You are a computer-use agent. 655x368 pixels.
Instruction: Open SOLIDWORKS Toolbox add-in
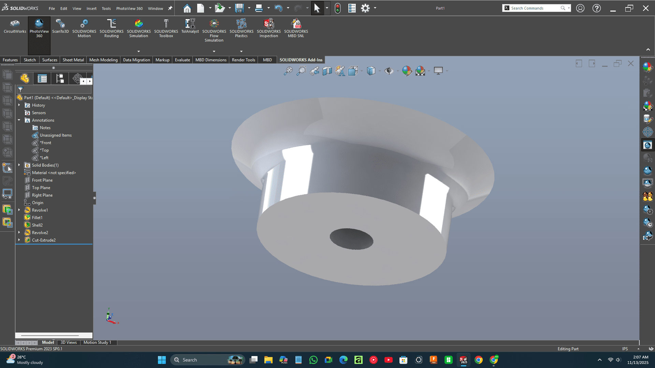tap(166, 28)
